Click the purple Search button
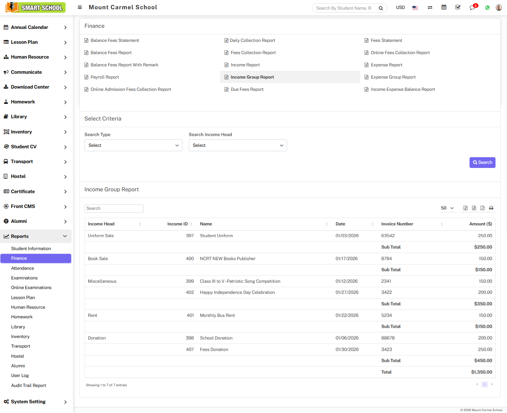Screen dimensions: 507x413 (482, 162)
